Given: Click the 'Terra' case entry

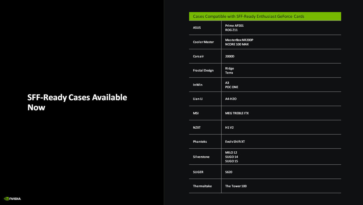Looking at the screenshot, I should [229, 73].
